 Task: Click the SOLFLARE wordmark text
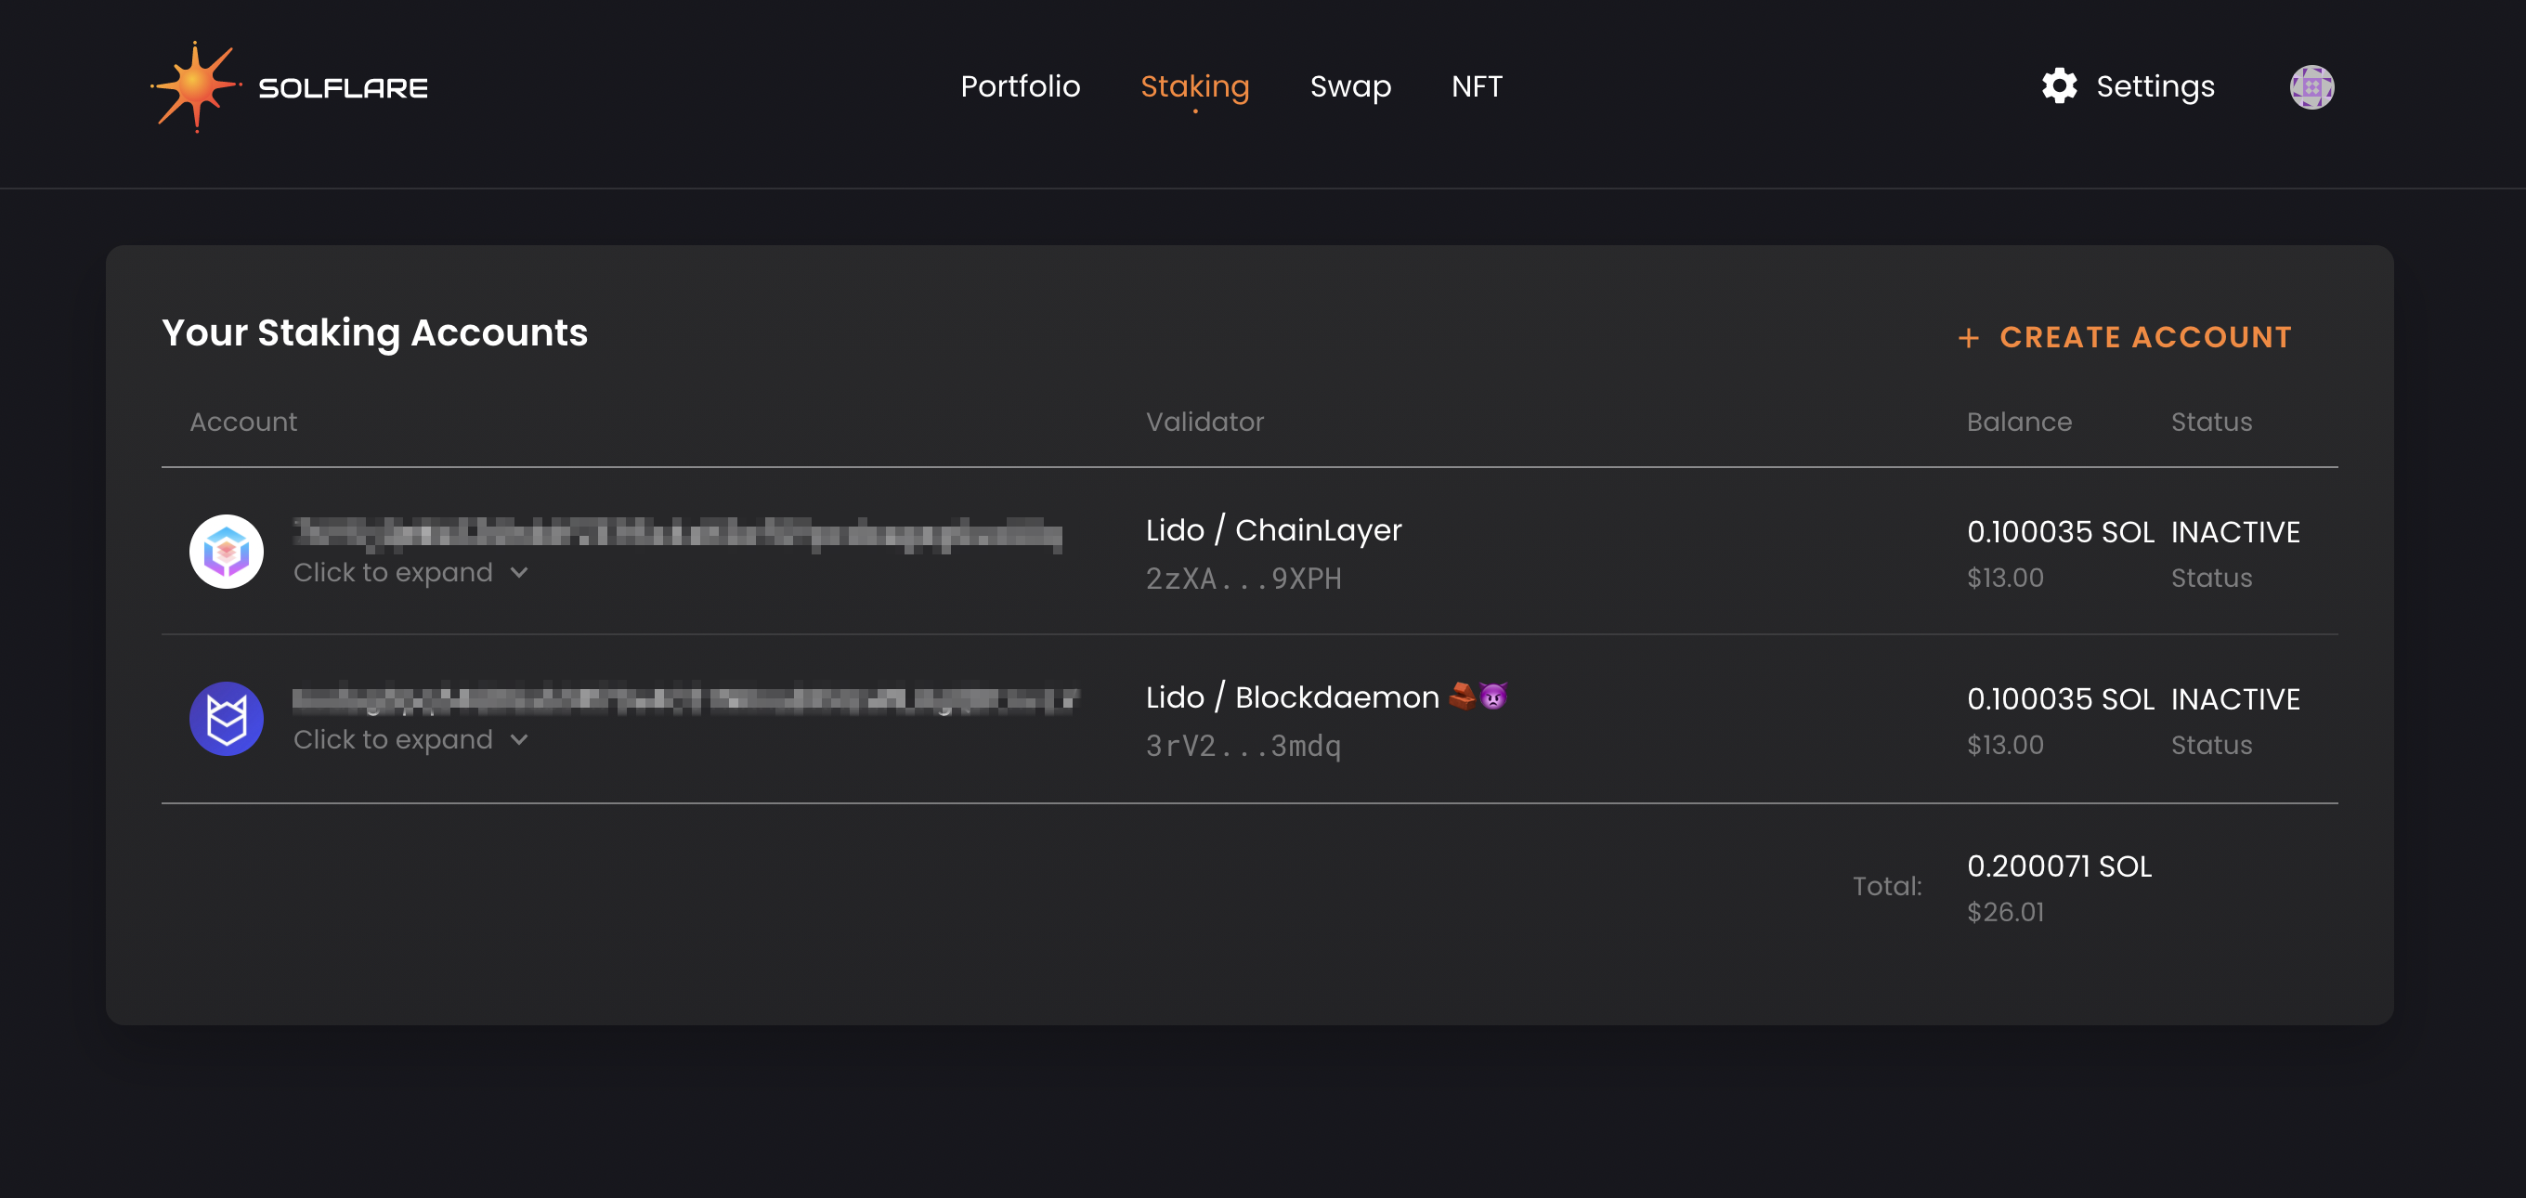click(344, 88)
